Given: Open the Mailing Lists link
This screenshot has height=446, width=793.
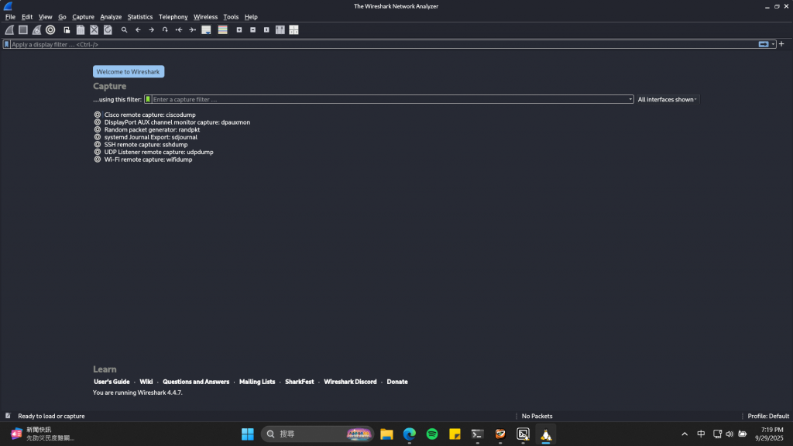Looking at the screenshot, I should point(257,382).
